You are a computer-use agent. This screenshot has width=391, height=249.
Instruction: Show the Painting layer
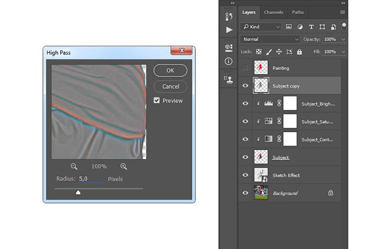click(x=245, y=67)
